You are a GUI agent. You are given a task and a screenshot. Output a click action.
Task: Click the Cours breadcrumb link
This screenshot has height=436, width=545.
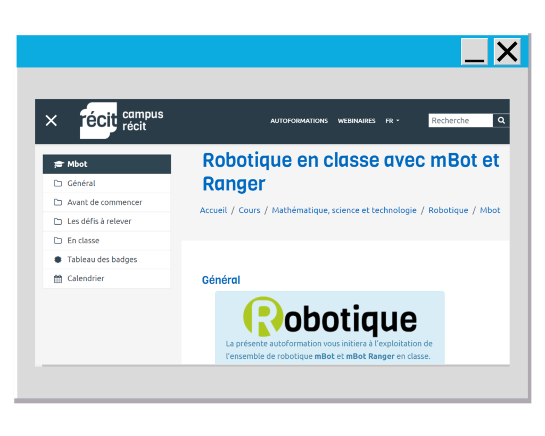click(x=249, y=210)
